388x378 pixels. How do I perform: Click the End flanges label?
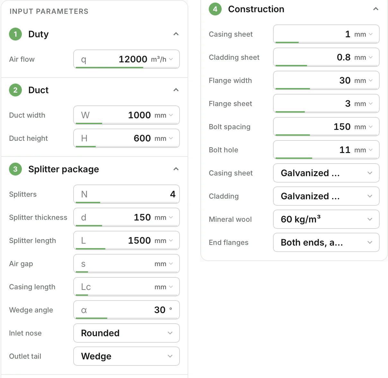click(x=229, y=242)
